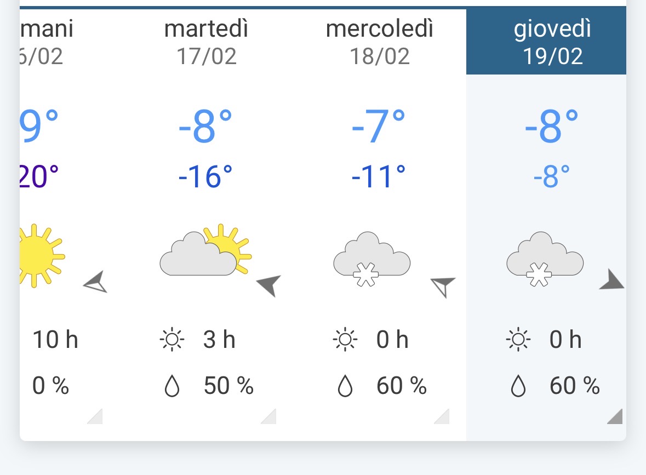Select the mercoledì 18/02 day tab
The height and width of the screenshot is (475, 646).
(380, 42)
